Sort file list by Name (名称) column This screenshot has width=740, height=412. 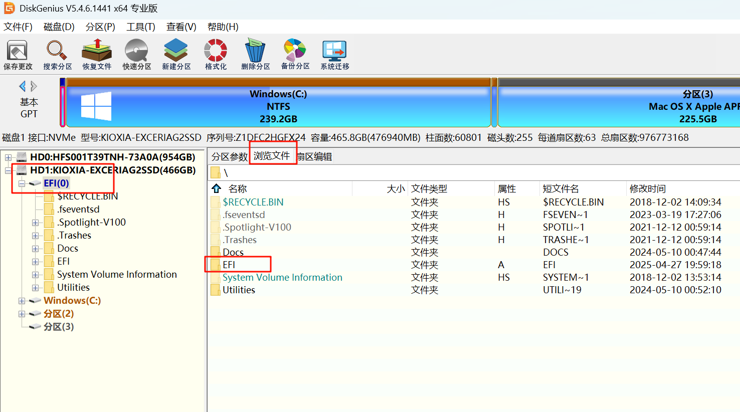pos(238,188)
